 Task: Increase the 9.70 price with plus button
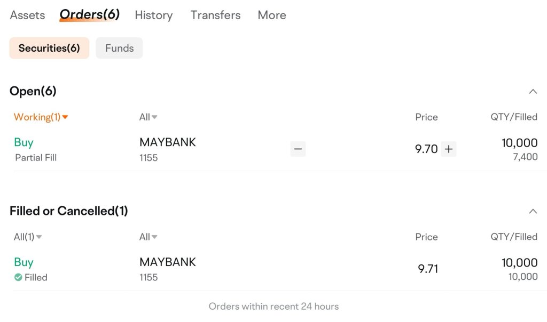click(449, 149)
